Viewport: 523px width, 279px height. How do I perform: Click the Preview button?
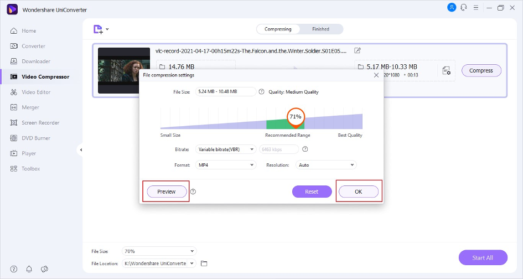(x=167, y=192)
